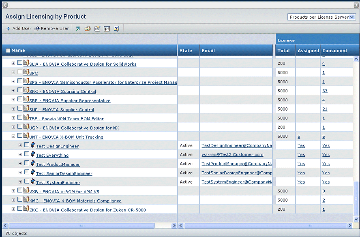Screen dimensions: 360x237
Task: Check the Test SystemEngineer user checkbox
Action: tap(27, 181)
